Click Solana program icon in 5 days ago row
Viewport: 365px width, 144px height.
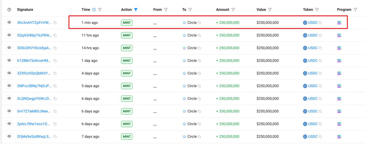(339, 86)
